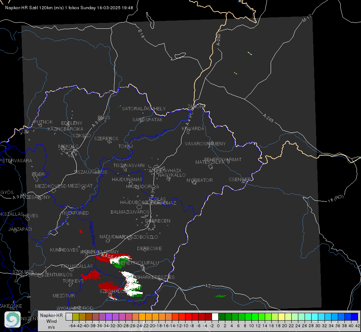The image size is (361, 332).
Task: Click the BERETTYÓÚJFALU label
Action: pyautogui.click(x=138, y=263)
